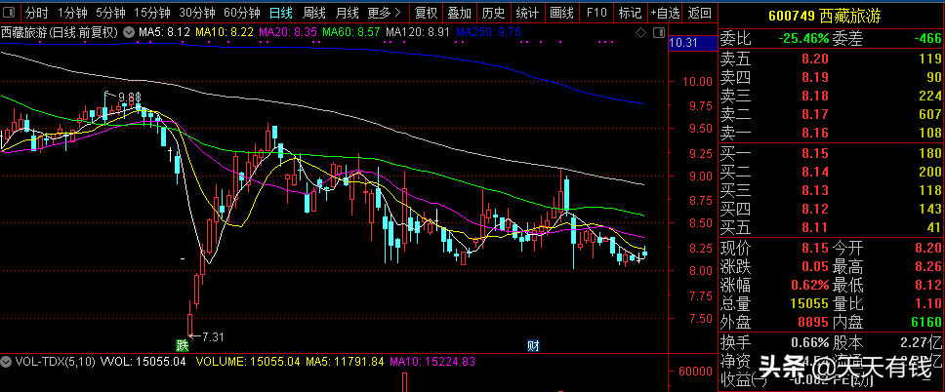Click the 委比 -25.46% value
945x392 pixels.
pyautogui.click(x=803, y=40)
